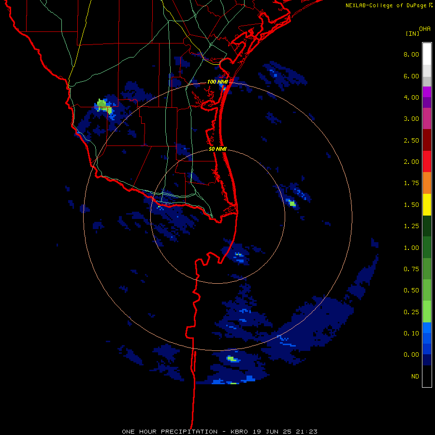Image resolution: width=435 pixels, height=435 pixels.
Task: Click the [IN] units label
Action: (412, 33)
